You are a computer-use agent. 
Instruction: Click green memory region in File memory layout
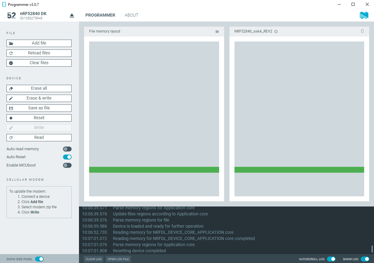click(154, 170)
